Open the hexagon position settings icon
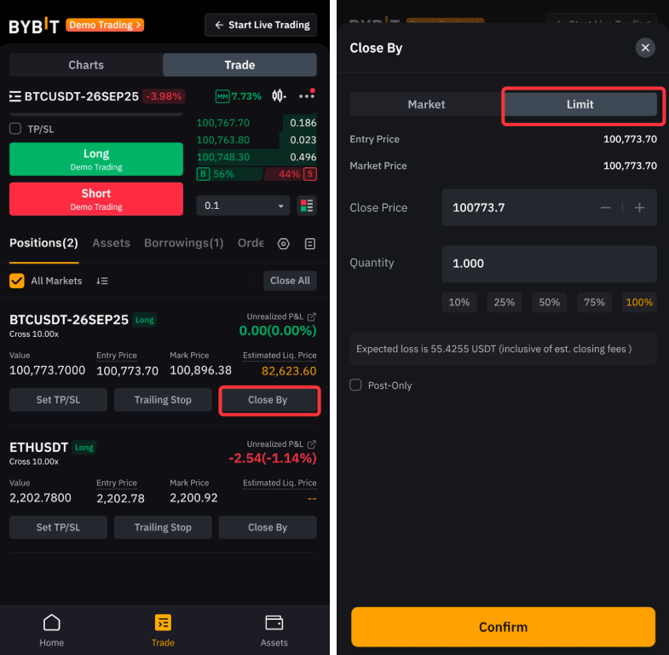The height and width of the screenshot is (655, 669). (x=284, y=244)
